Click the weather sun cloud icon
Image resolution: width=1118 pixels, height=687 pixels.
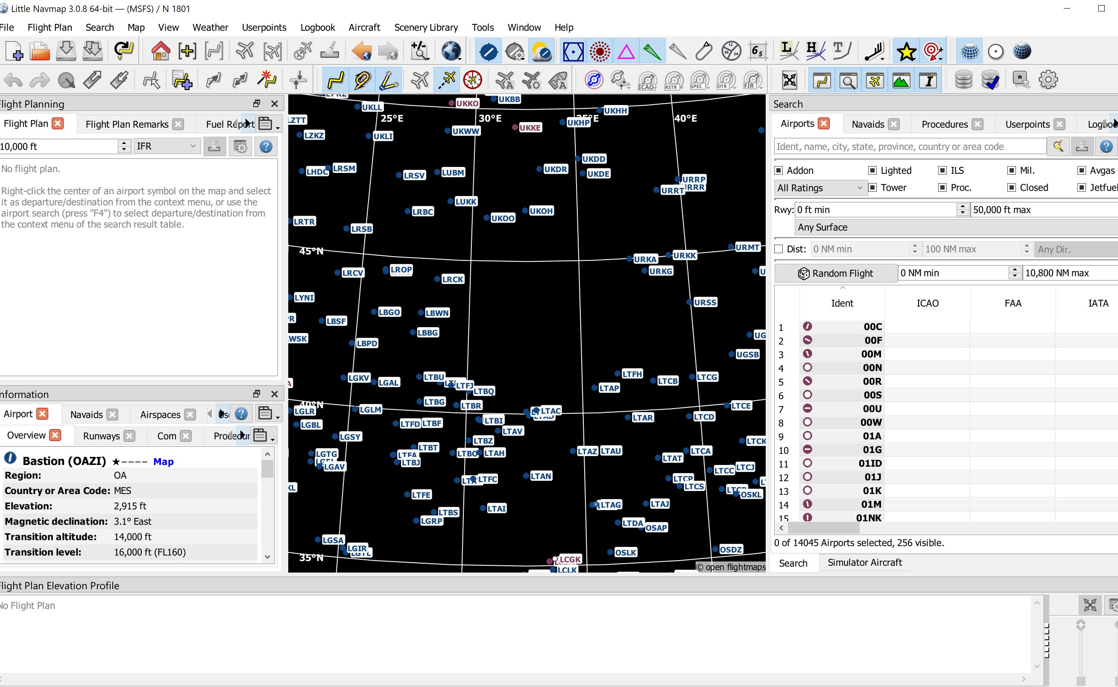[x=541, y=51]
